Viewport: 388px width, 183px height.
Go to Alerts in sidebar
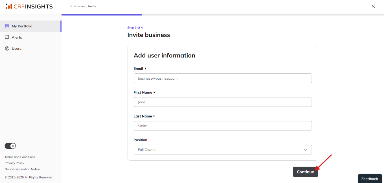(x=30, y=37)
